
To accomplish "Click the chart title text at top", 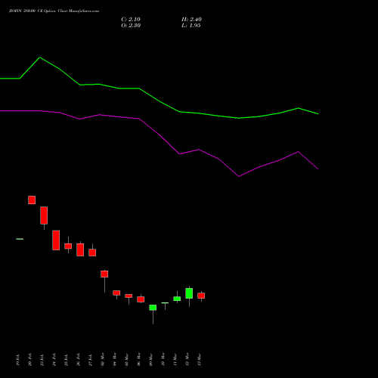I will pos(54,11).
